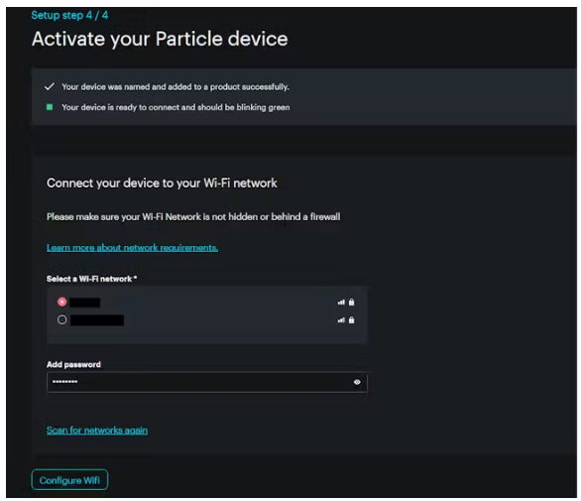Click the first network's lock icon
581x501 pixels.
(351, 302)
